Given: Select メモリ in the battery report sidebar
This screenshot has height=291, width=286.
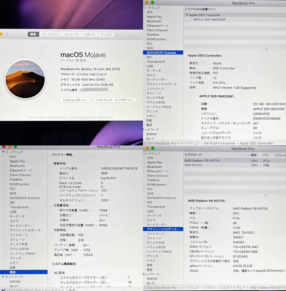Looking at the screenshot, I should click(x=14, y=263).
